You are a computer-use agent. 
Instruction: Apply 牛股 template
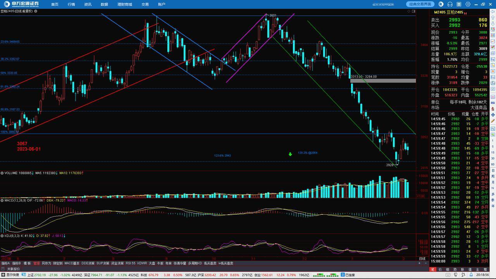click(160, 263)
